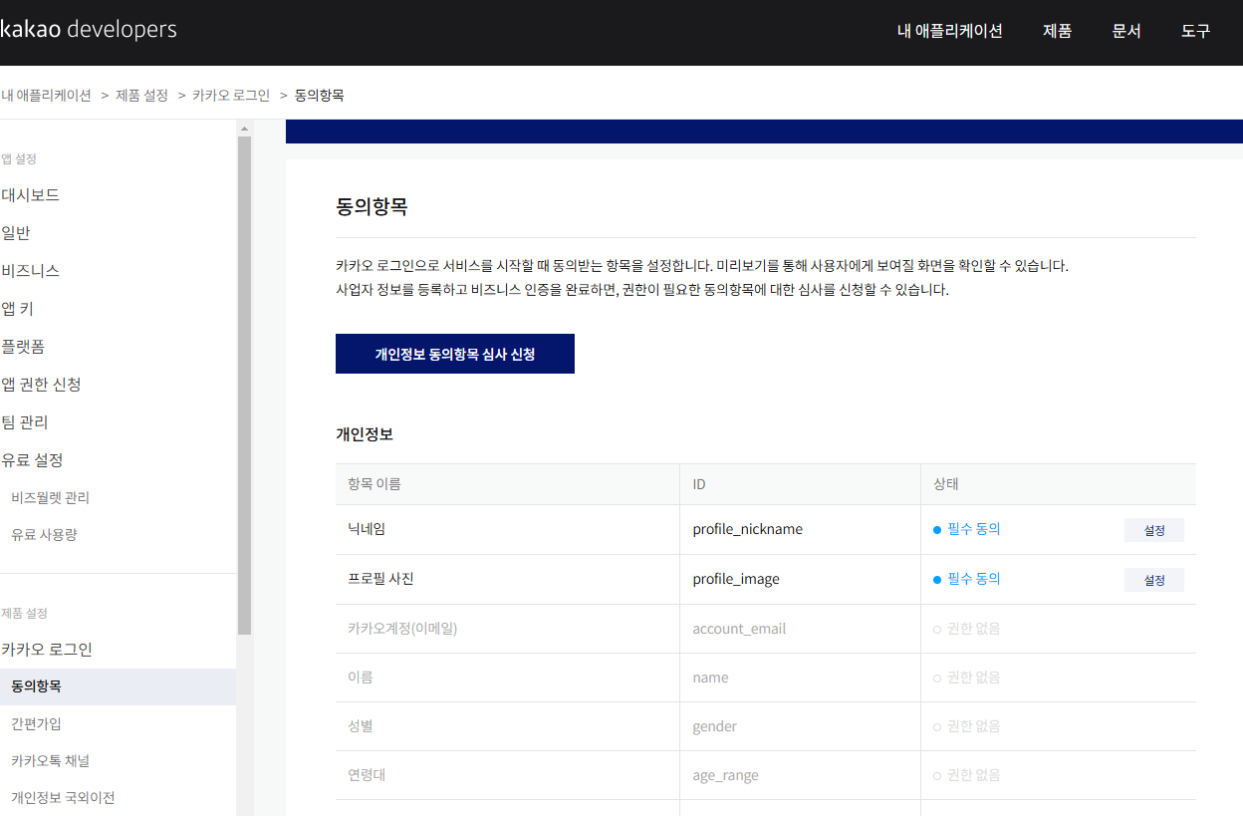Open 비즈월렛 관리 submenu item
The height and width of the screenshot is (816, 1243).
point(50,497)
